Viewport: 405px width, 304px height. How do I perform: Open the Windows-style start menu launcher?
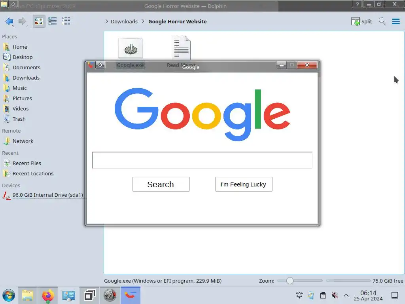tap(9, 295)
